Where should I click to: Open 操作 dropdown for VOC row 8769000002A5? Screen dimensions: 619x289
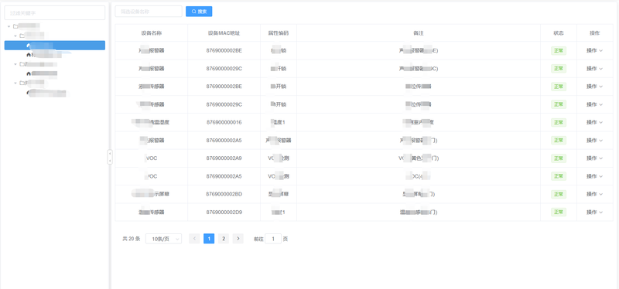pos(594,176)
